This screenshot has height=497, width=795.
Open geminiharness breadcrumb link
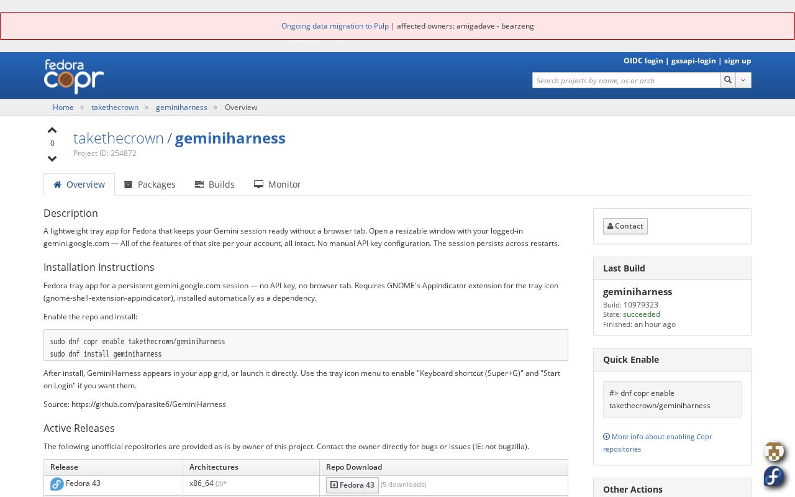(x=181, y=107)
